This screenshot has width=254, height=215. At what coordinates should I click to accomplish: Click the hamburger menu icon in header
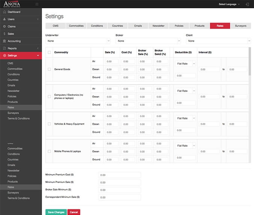pos(36,4)
